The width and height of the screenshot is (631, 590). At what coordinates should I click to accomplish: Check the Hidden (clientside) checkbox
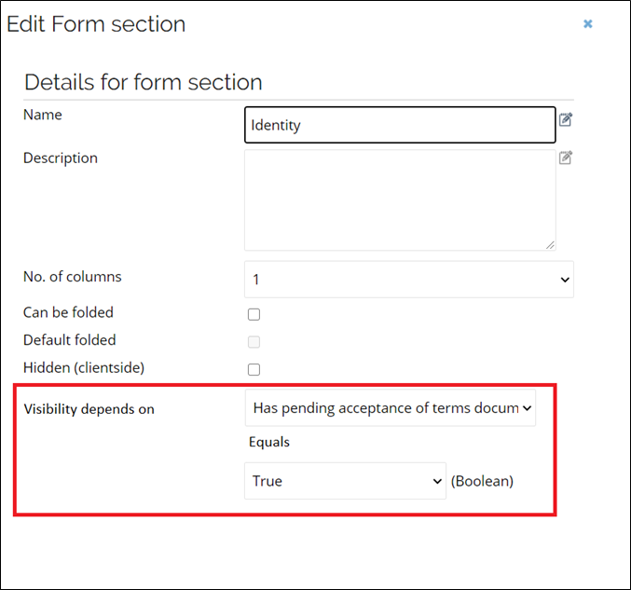[254, 369]
